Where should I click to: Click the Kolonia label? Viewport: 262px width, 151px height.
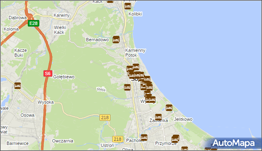click(x=11, y=29)
